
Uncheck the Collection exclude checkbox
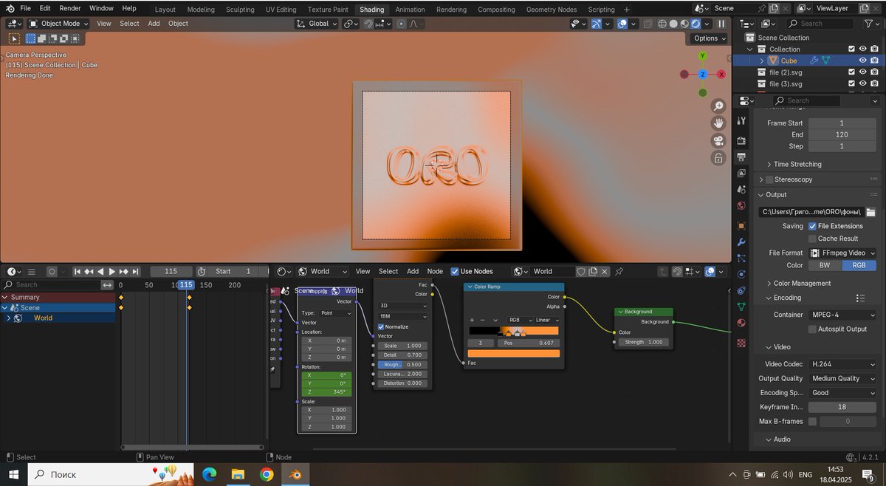(x=851, y=49)
